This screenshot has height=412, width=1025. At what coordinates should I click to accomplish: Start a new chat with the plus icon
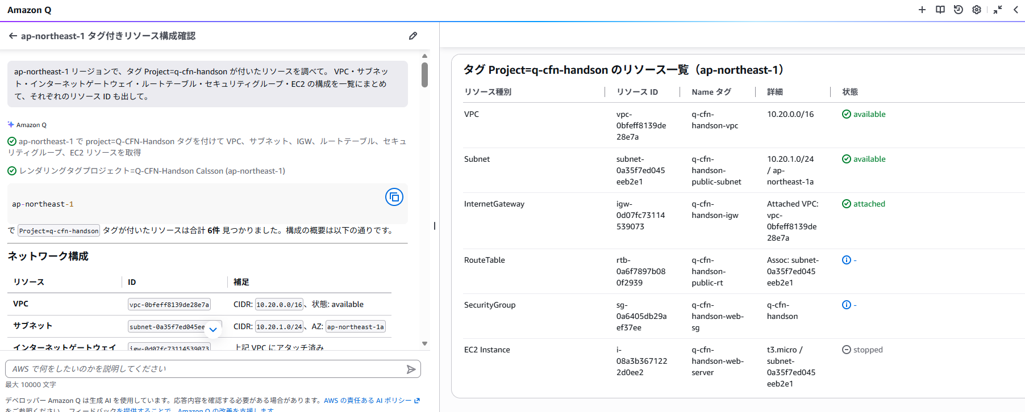[x=922, y=10]
